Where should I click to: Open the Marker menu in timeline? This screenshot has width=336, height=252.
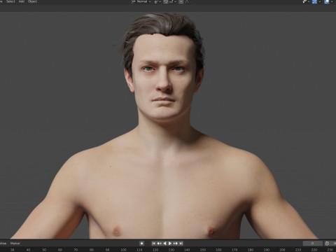click(15, 244)
